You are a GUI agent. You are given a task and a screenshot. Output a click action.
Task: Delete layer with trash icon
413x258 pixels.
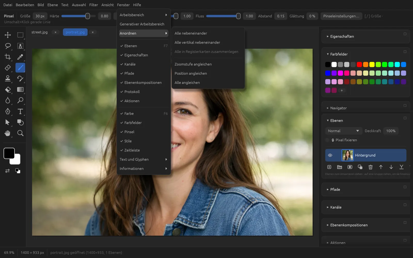pyautogui.click(x=370, y=167)
